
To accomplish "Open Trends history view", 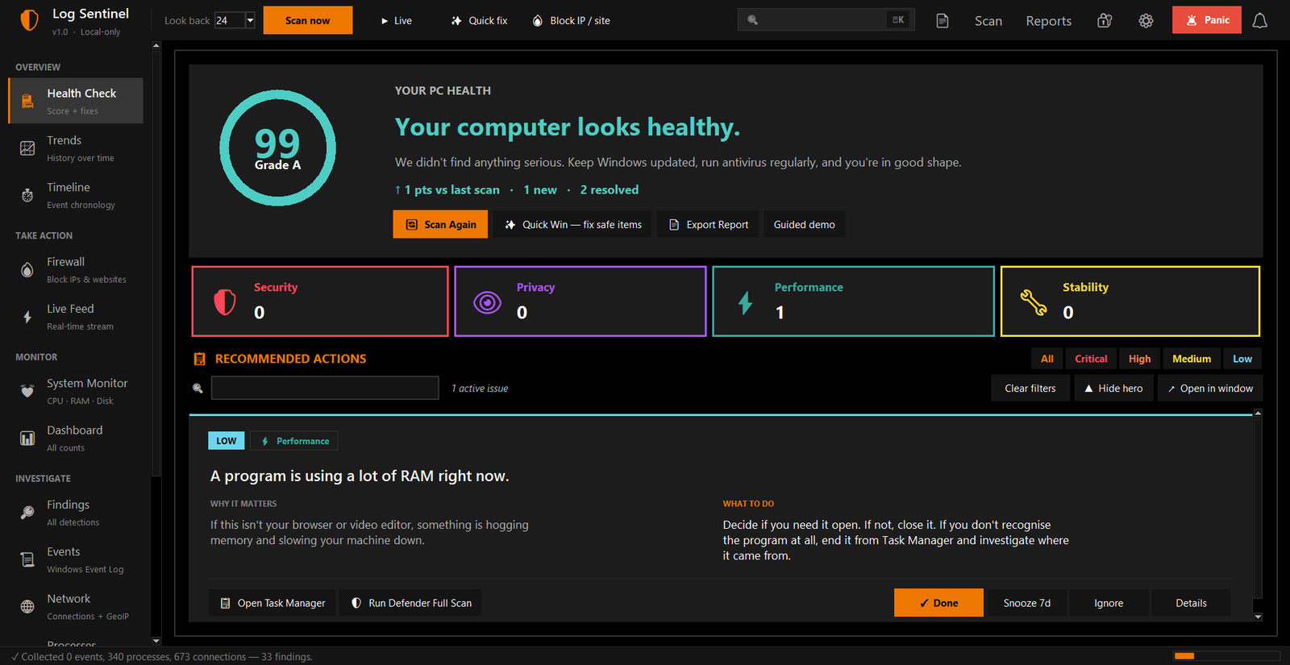I will coord(76,148).
